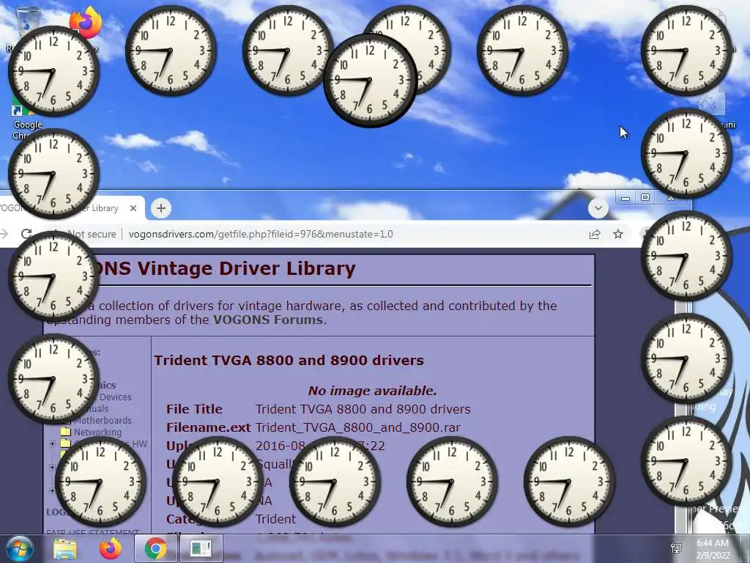
Task: Open a new Chrome tab
Action: (161, 208)
